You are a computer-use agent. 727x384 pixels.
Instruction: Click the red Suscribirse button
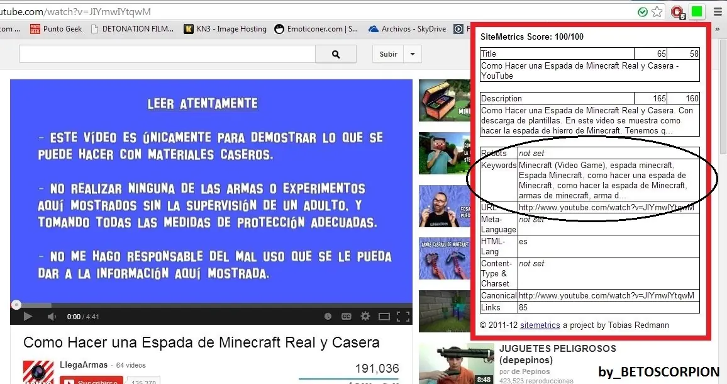[92, 381]
